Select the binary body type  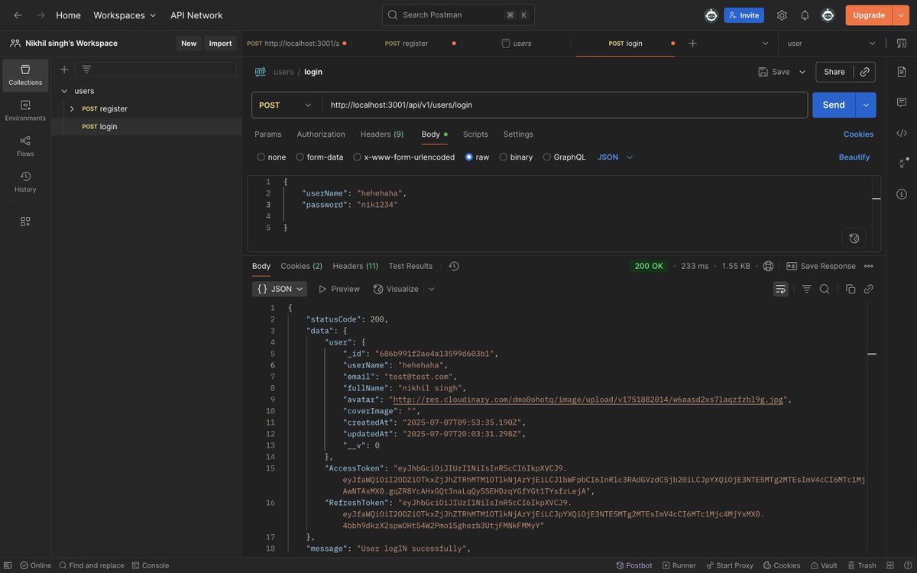(516, 157)
